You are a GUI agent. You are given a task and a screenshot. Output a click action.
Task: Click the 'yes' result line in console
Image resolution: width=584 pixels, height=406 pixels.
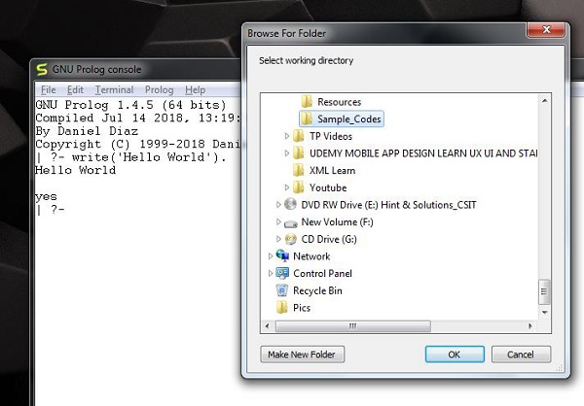[x=46, y=196]
